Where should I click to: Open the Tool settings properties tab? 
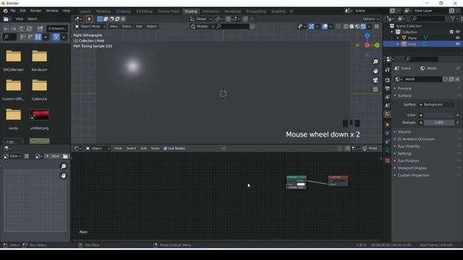click(388, 70)
